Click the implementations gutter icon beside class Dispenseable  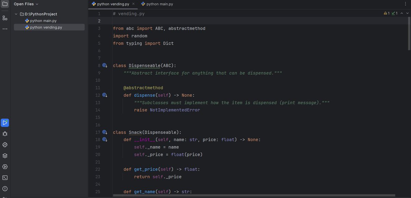click(x=105, y=65)
